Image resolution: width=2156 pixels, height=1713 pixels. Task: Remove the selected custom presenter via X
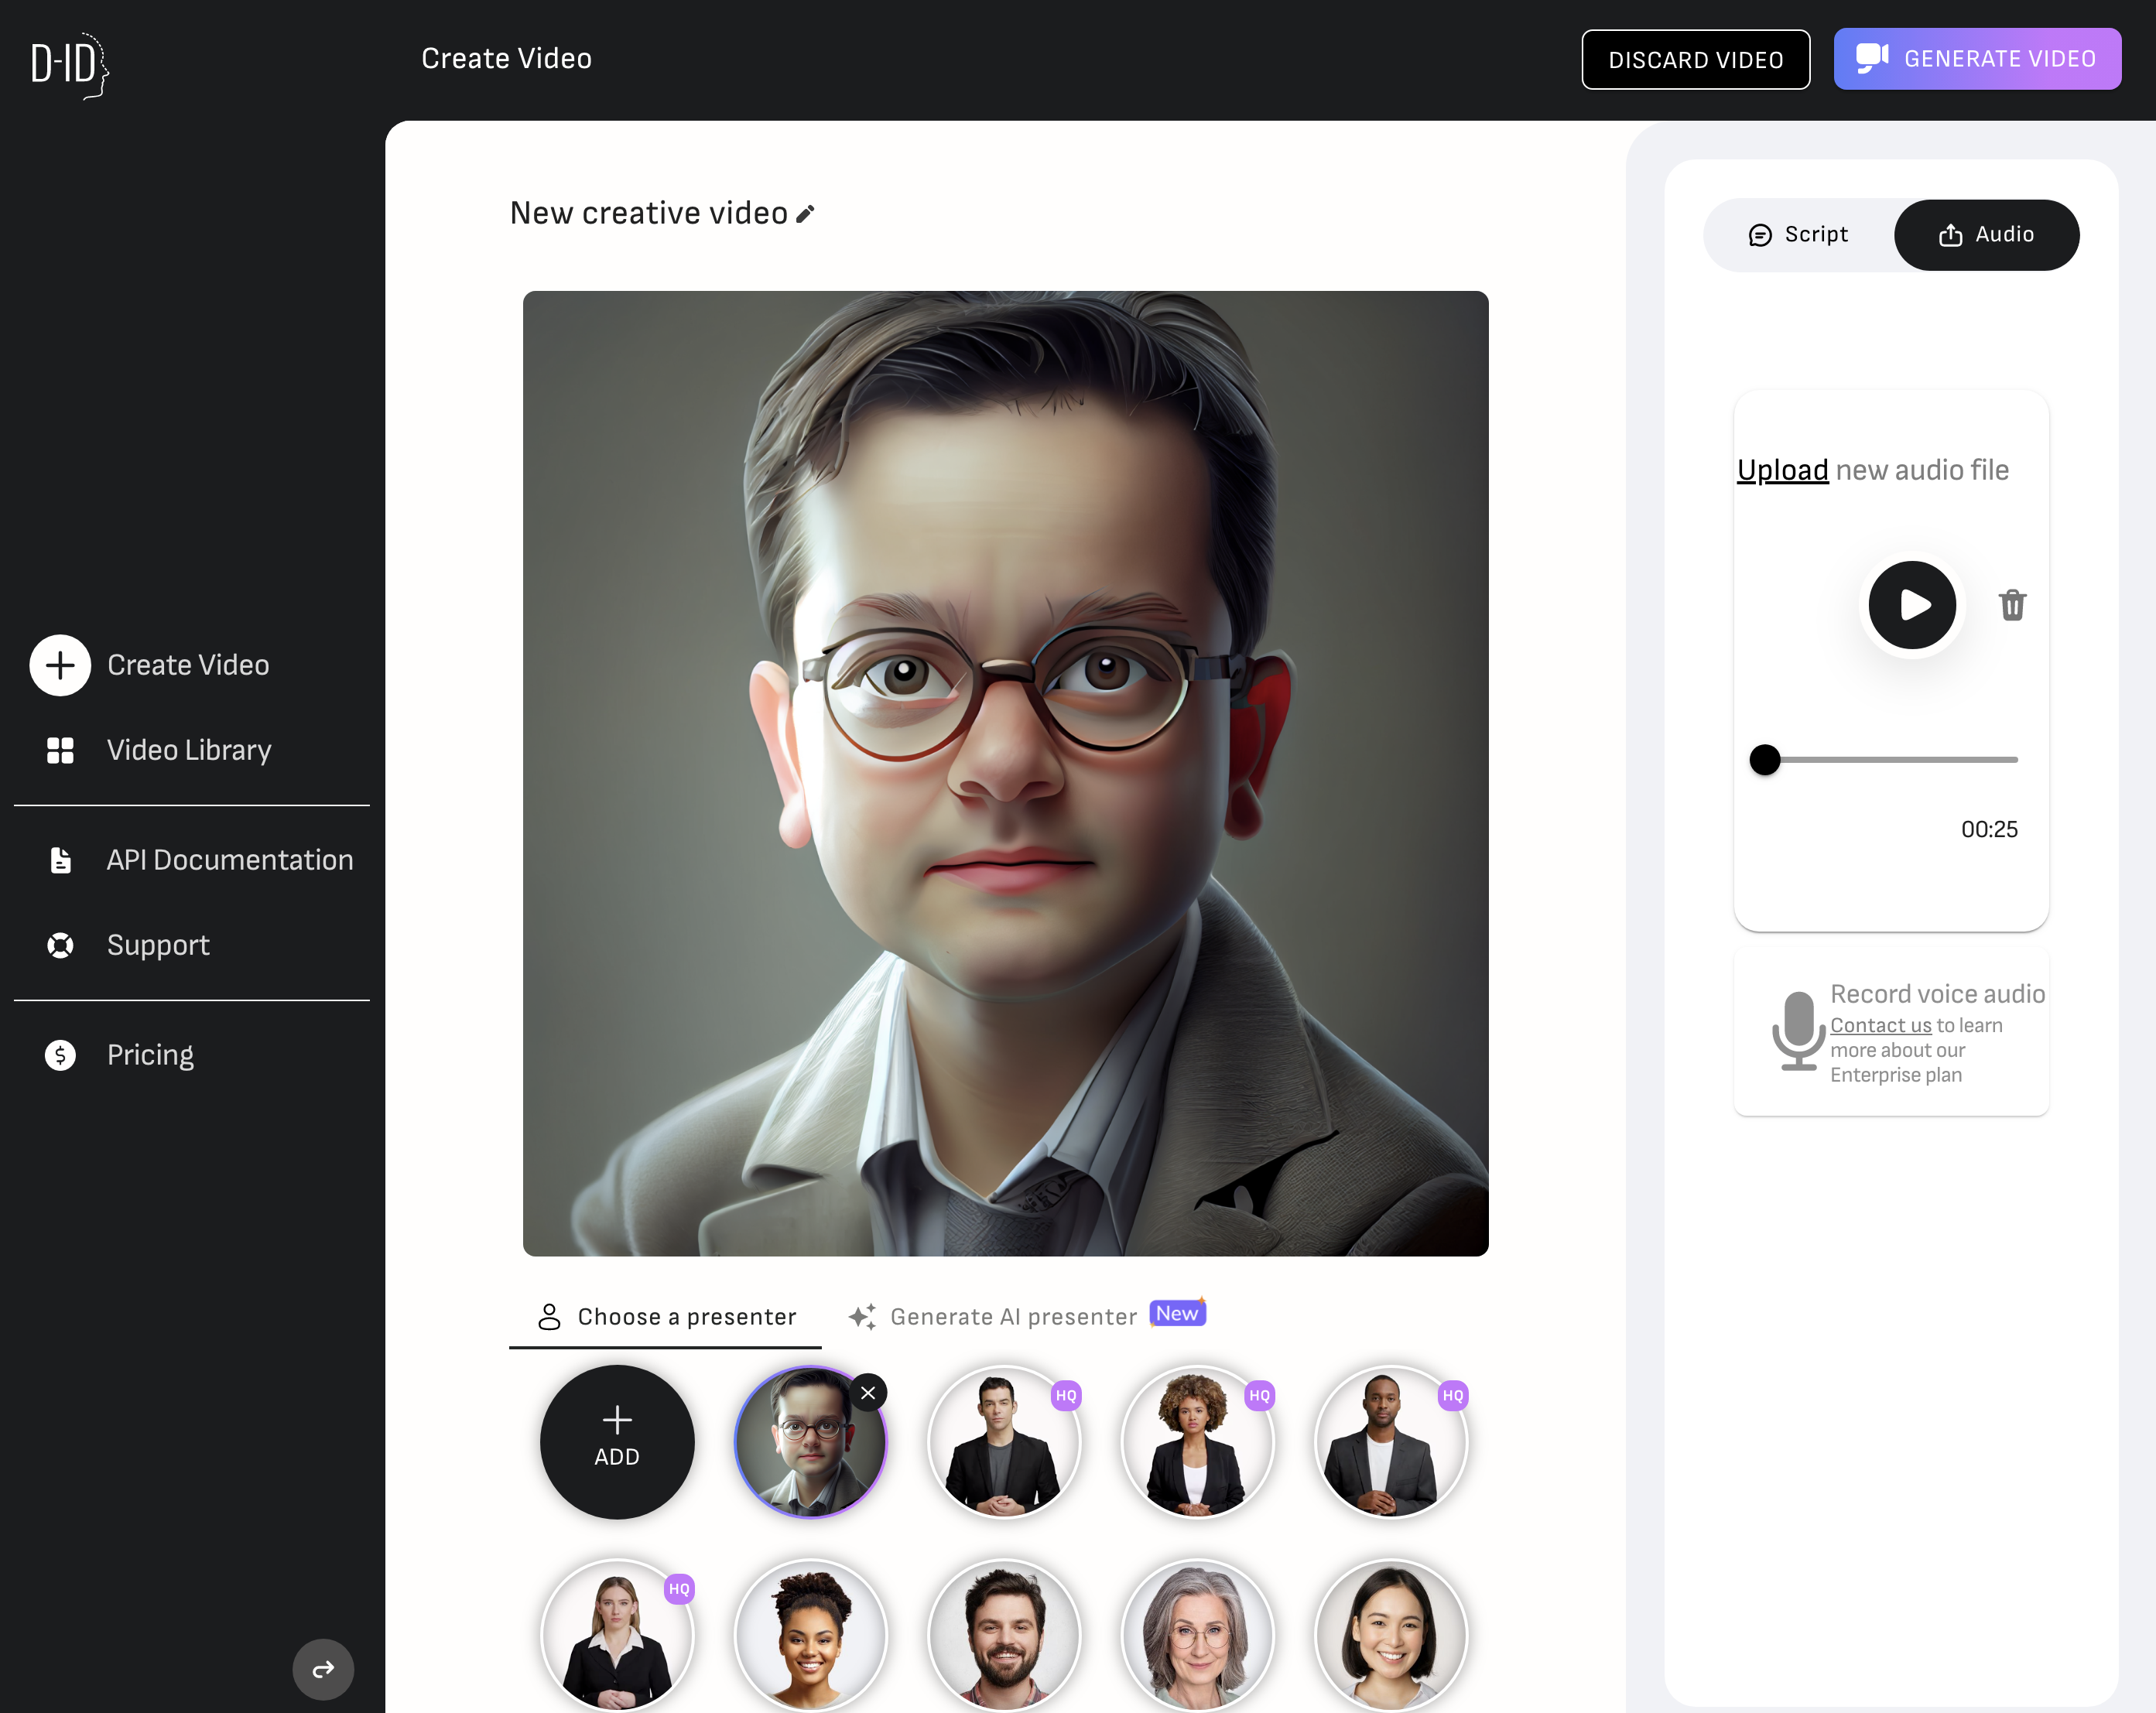pyautogui.click(x=868, y=1393)
